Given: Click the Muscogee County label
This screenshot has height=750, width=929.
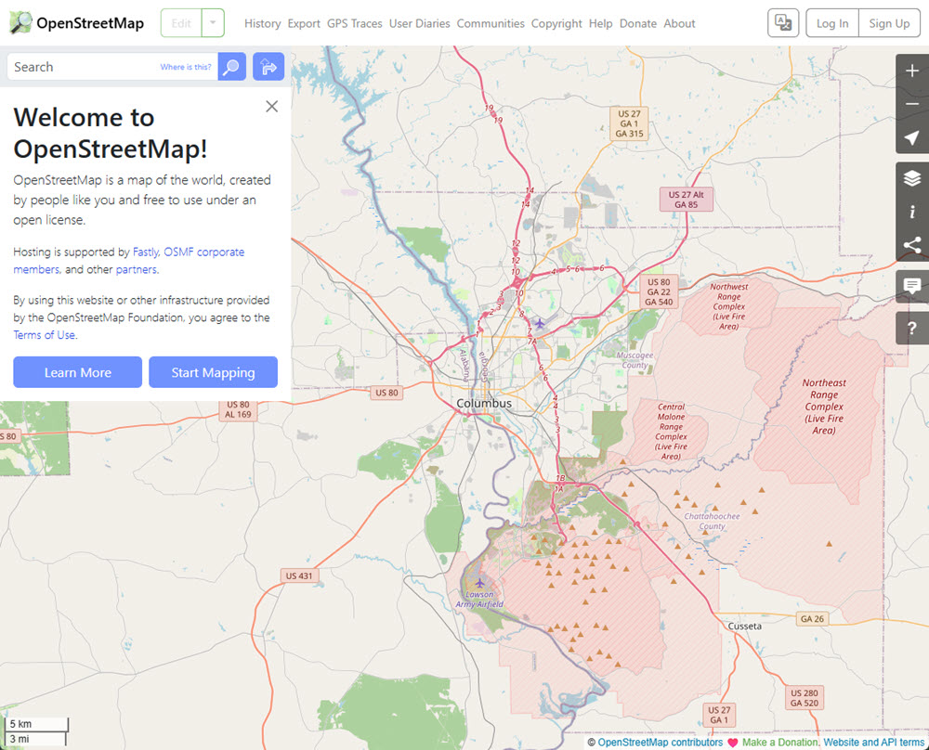Looking at the screenshot, I should (635, 360).
